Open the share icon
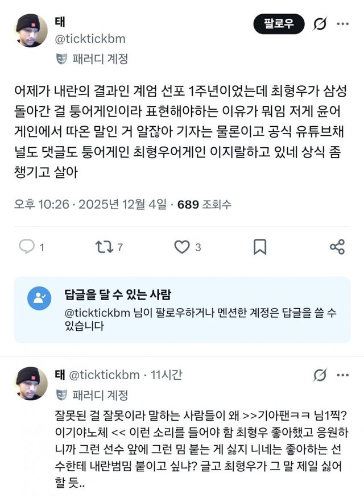This screenshot has height=498, width=364. click(337, 247)
